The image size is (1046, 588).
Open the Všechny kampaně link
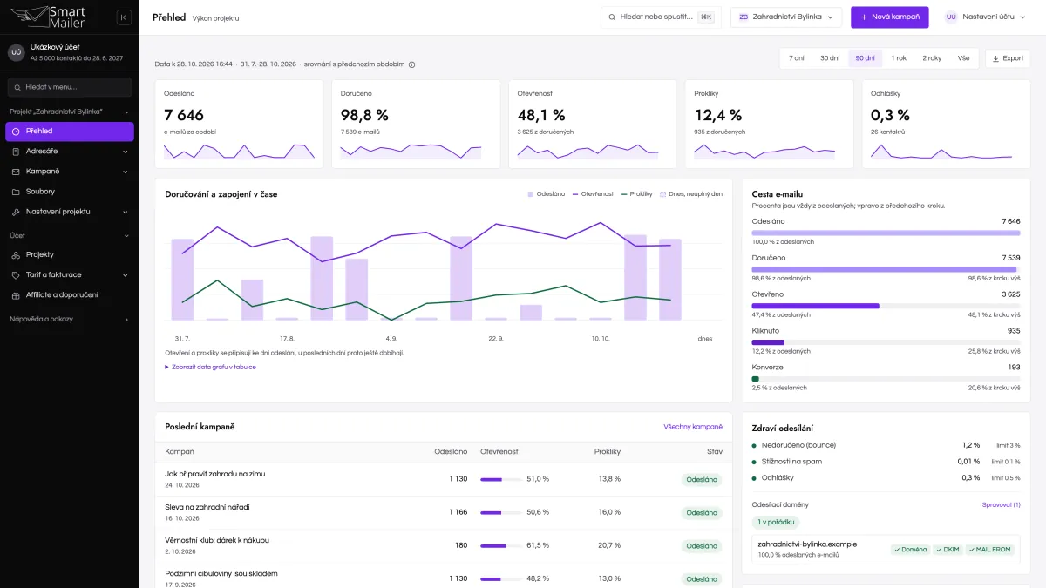pos(693,427)
